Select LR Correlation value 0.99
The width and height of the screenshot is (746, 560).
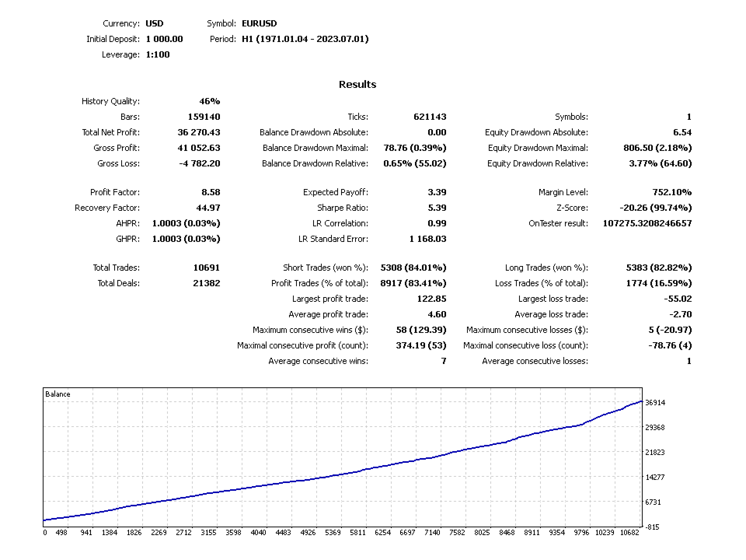(x=437, y=223)
